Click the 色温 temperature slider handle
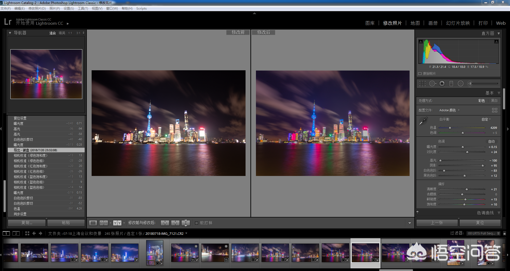This screenshot has width=510, height=271. pyautogui.click(x=450, y=128)
